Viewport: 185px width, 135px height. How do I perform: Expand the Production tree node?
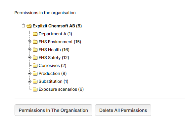[29, 74]
